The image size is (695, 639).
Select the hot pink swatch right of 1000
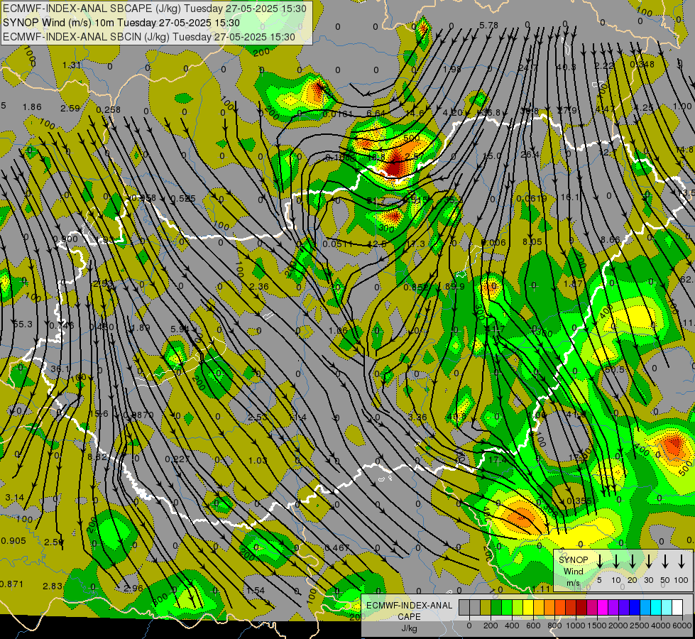[x=592, y=608]
